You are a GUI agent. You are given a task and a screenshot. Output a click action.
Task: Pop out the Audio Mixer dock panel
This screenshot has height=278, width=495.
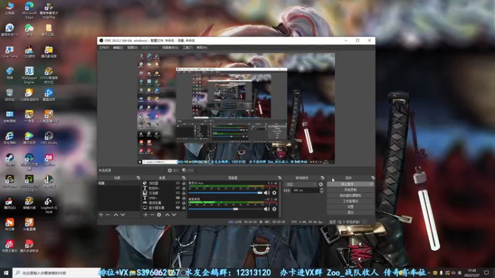click(280, 178)
